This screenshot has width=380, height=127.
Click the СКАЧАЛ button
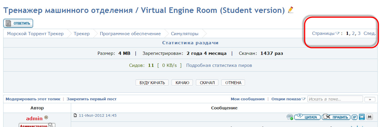point(207,83)
